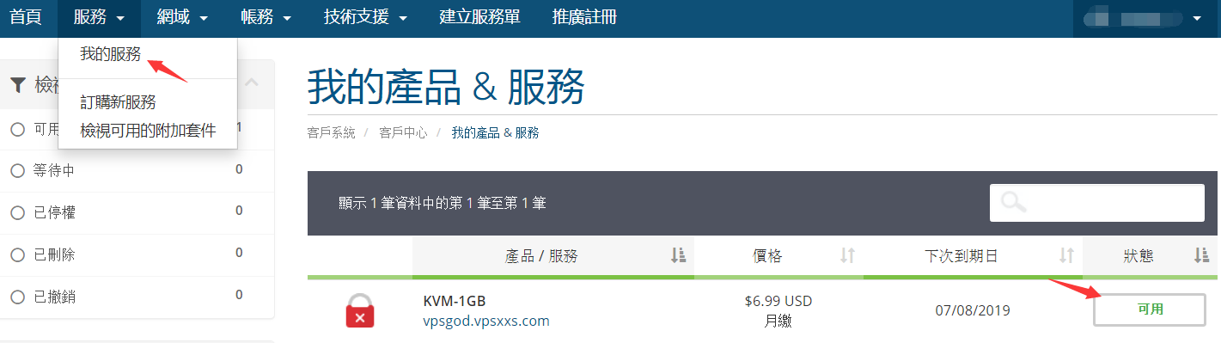Image resolution: width=1221 pixels, height=343 pixels.
Task: Click the filter funnel icon in sidebar
Action: point(18,84)
